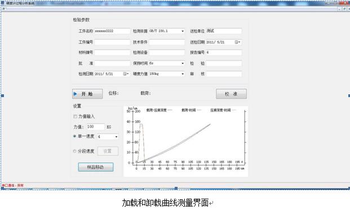
Task: Expand the single speed value dropdown
Action: tap(116, 137)
